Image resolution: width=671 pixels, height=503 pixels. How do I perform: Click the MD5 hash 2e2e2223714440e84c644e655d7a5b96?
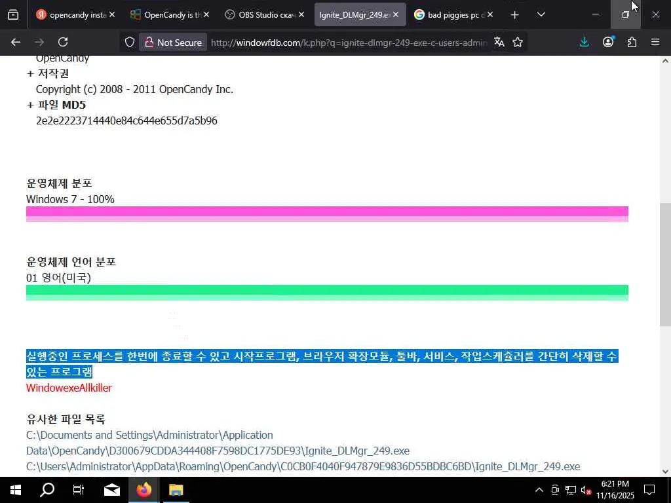point(126,121)
